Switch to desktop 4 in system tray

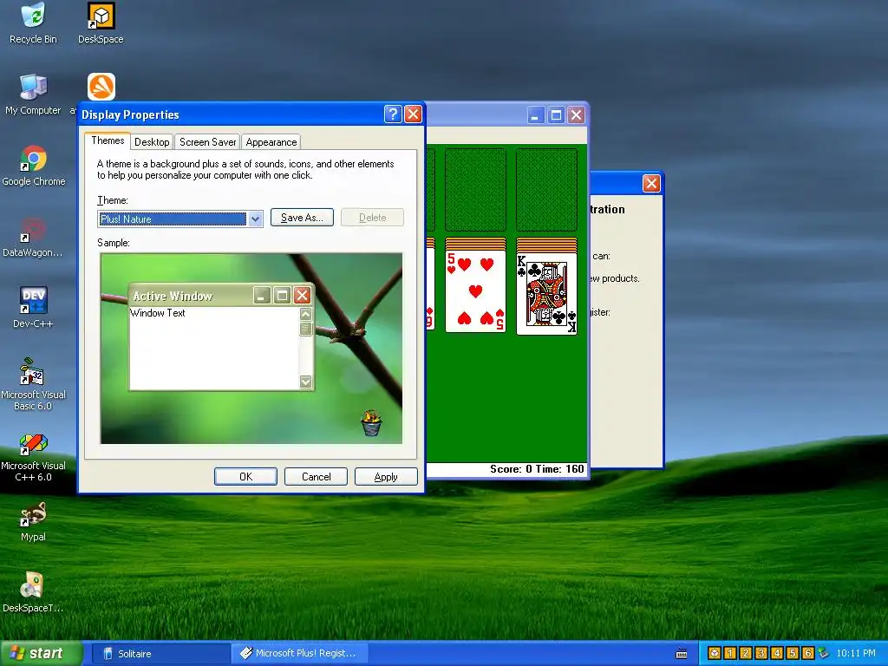[x=776, y=654]
